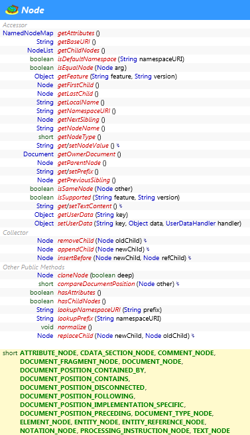Select the getChildNodes method

click(78, 51)
